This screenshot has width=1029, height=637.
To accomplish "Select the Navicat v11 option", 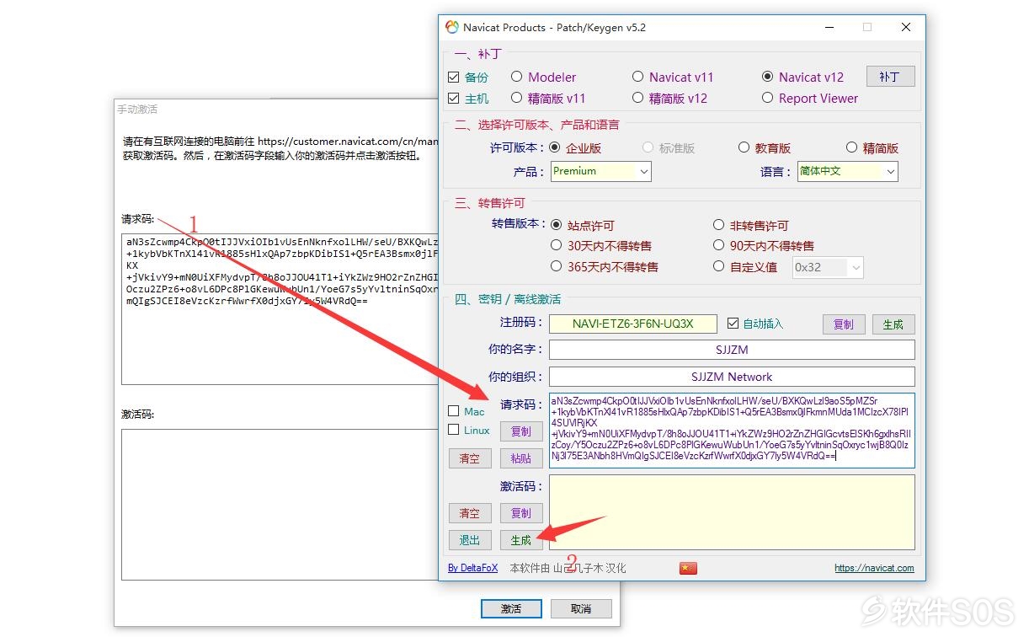I will click(637, 77).
